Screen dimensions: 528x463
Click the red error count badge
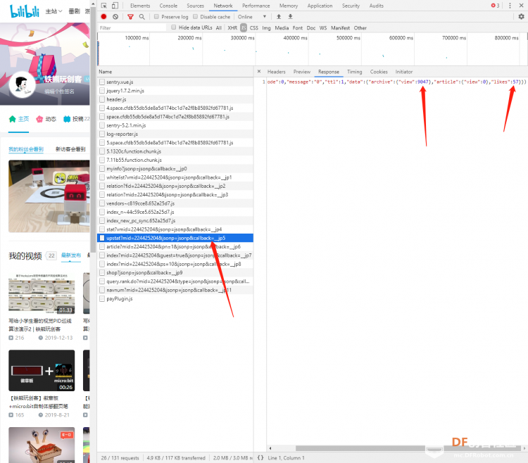pos(495,6)
